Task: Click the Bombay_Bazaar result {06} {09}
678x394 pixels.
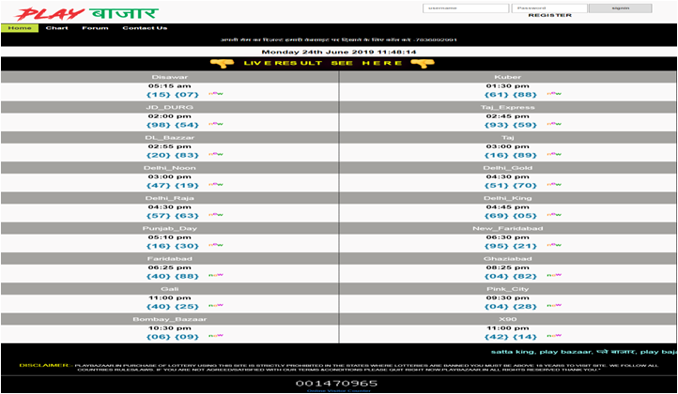Action: click(x=173, y=337)
